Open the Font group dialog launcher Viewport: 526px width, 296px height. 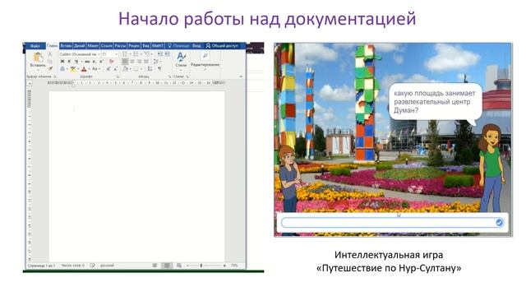point(118,76)
